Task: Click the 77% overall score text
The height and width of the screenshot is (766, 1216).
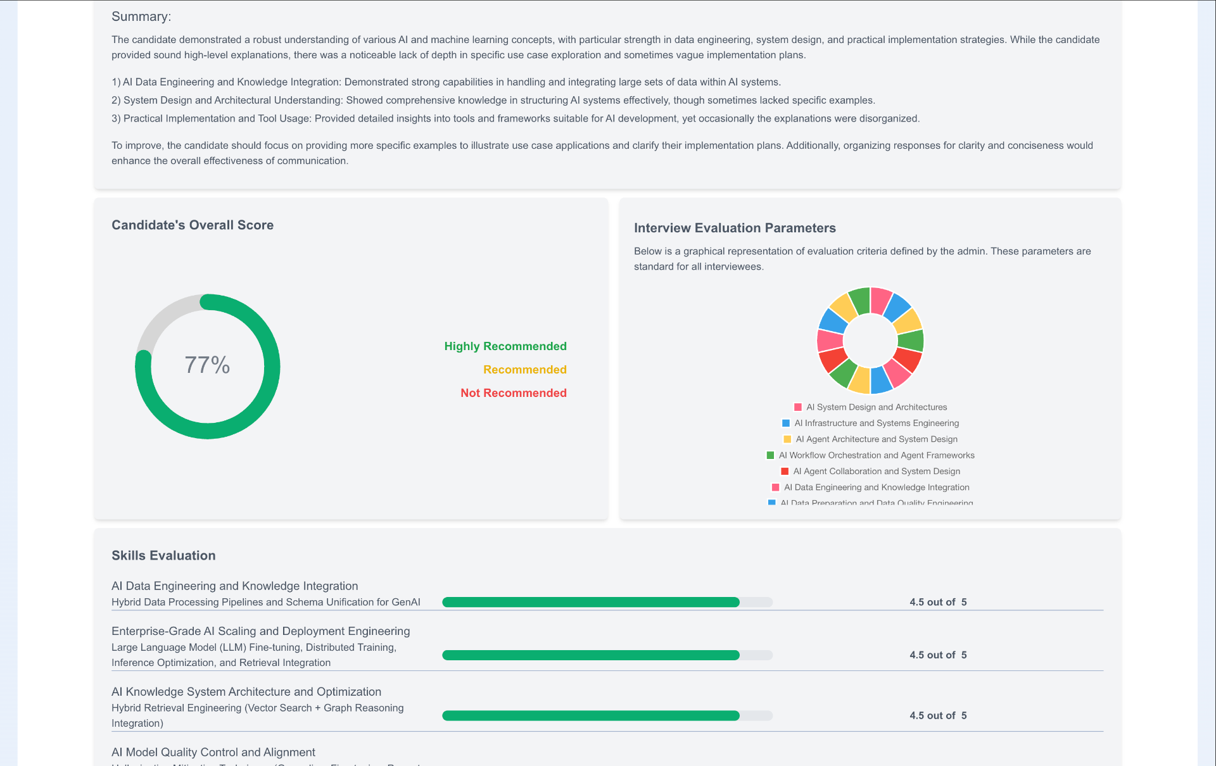Action: pyautogui.click(x=207, y=365)
